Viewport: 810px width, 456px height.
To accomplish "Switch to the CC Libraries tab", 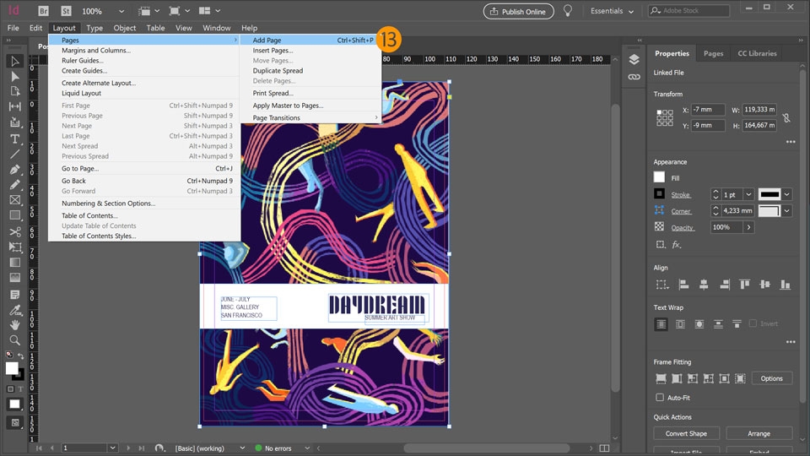I will tap(757, 53).
